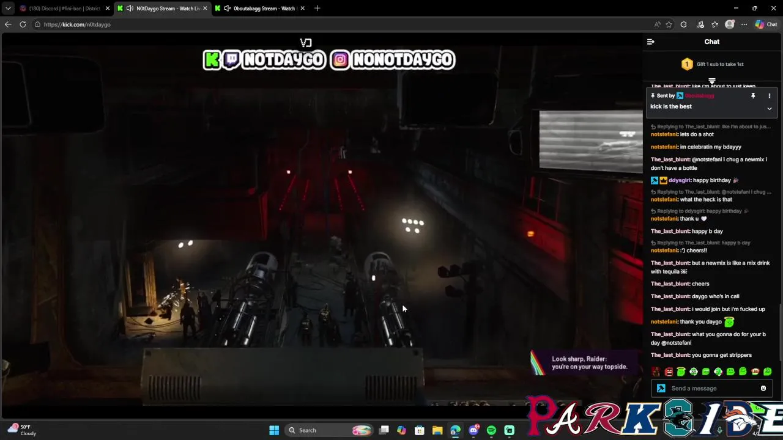Open Discord from the taskbar
Image resolution: width=783 pixels, height=440 pixels.
(x=473, y=430)
